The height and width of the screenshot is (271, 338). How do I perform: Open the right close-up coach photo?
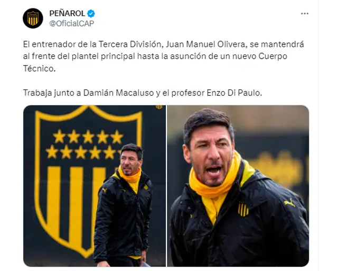[238, 186]
